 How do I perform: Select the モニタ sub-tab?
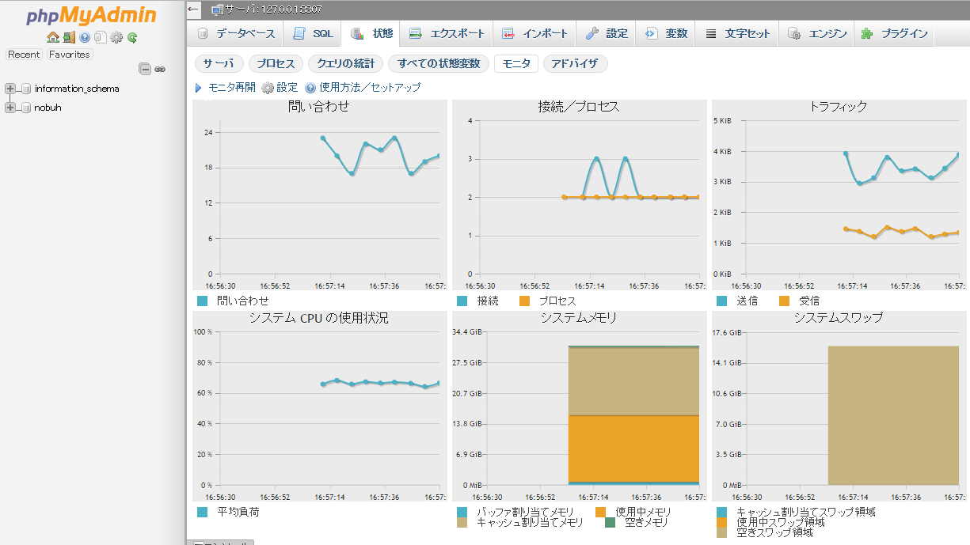[516, 64]
